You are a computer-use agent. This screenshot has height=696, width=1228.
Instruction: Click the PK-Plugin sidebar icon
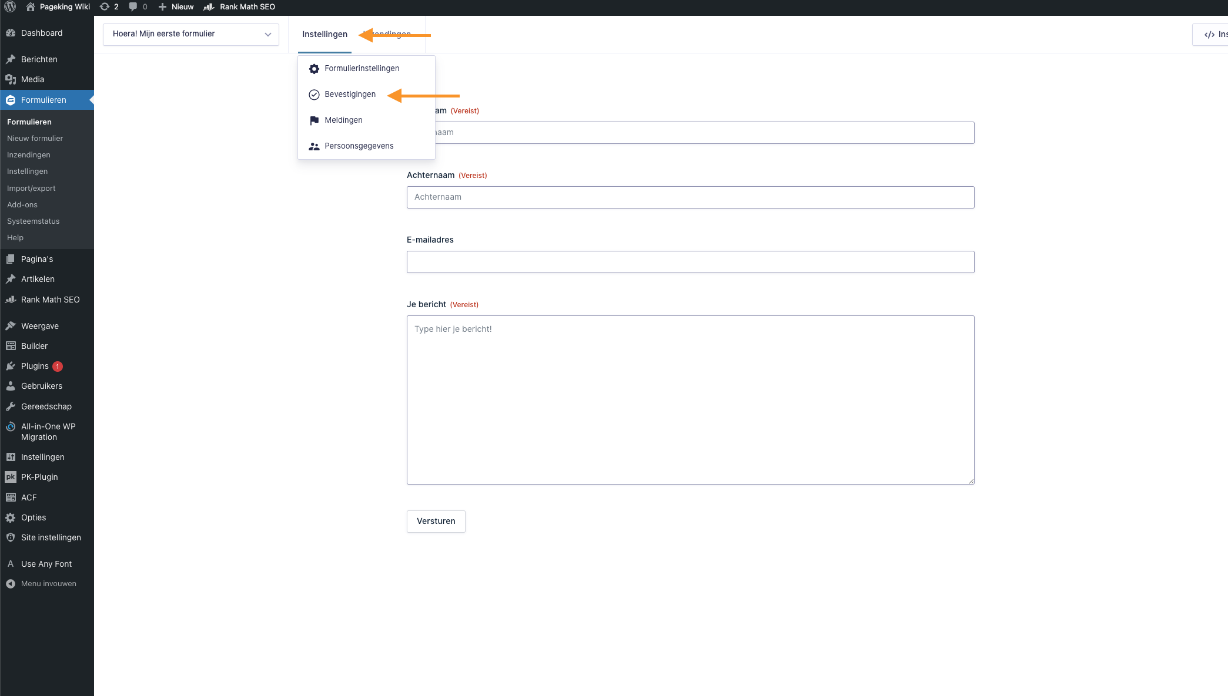pyautogui.click(x=11, y=477)
